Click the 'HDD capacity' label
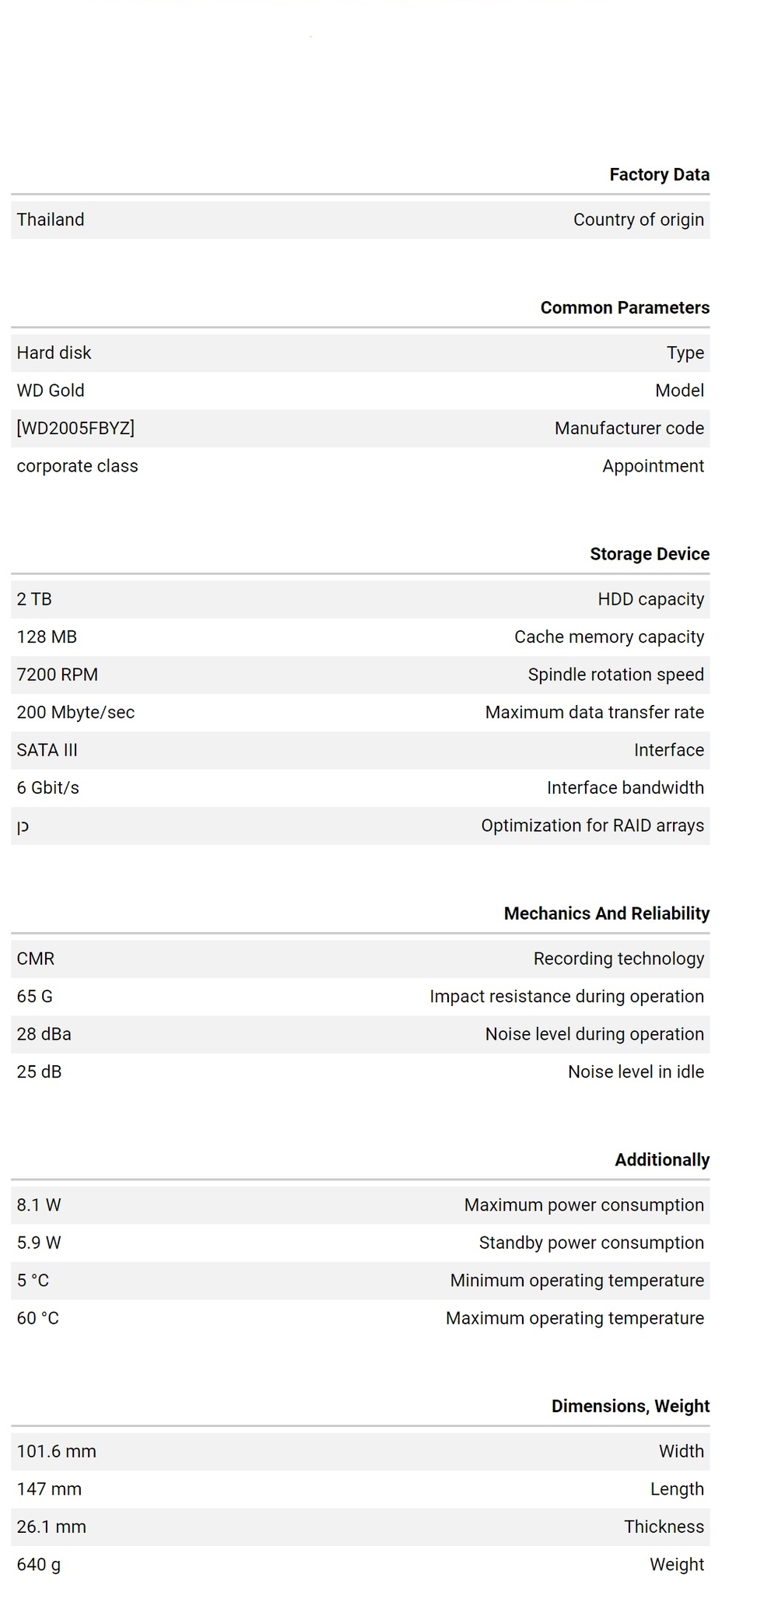The image size is (778, 1606). [650, 599]
